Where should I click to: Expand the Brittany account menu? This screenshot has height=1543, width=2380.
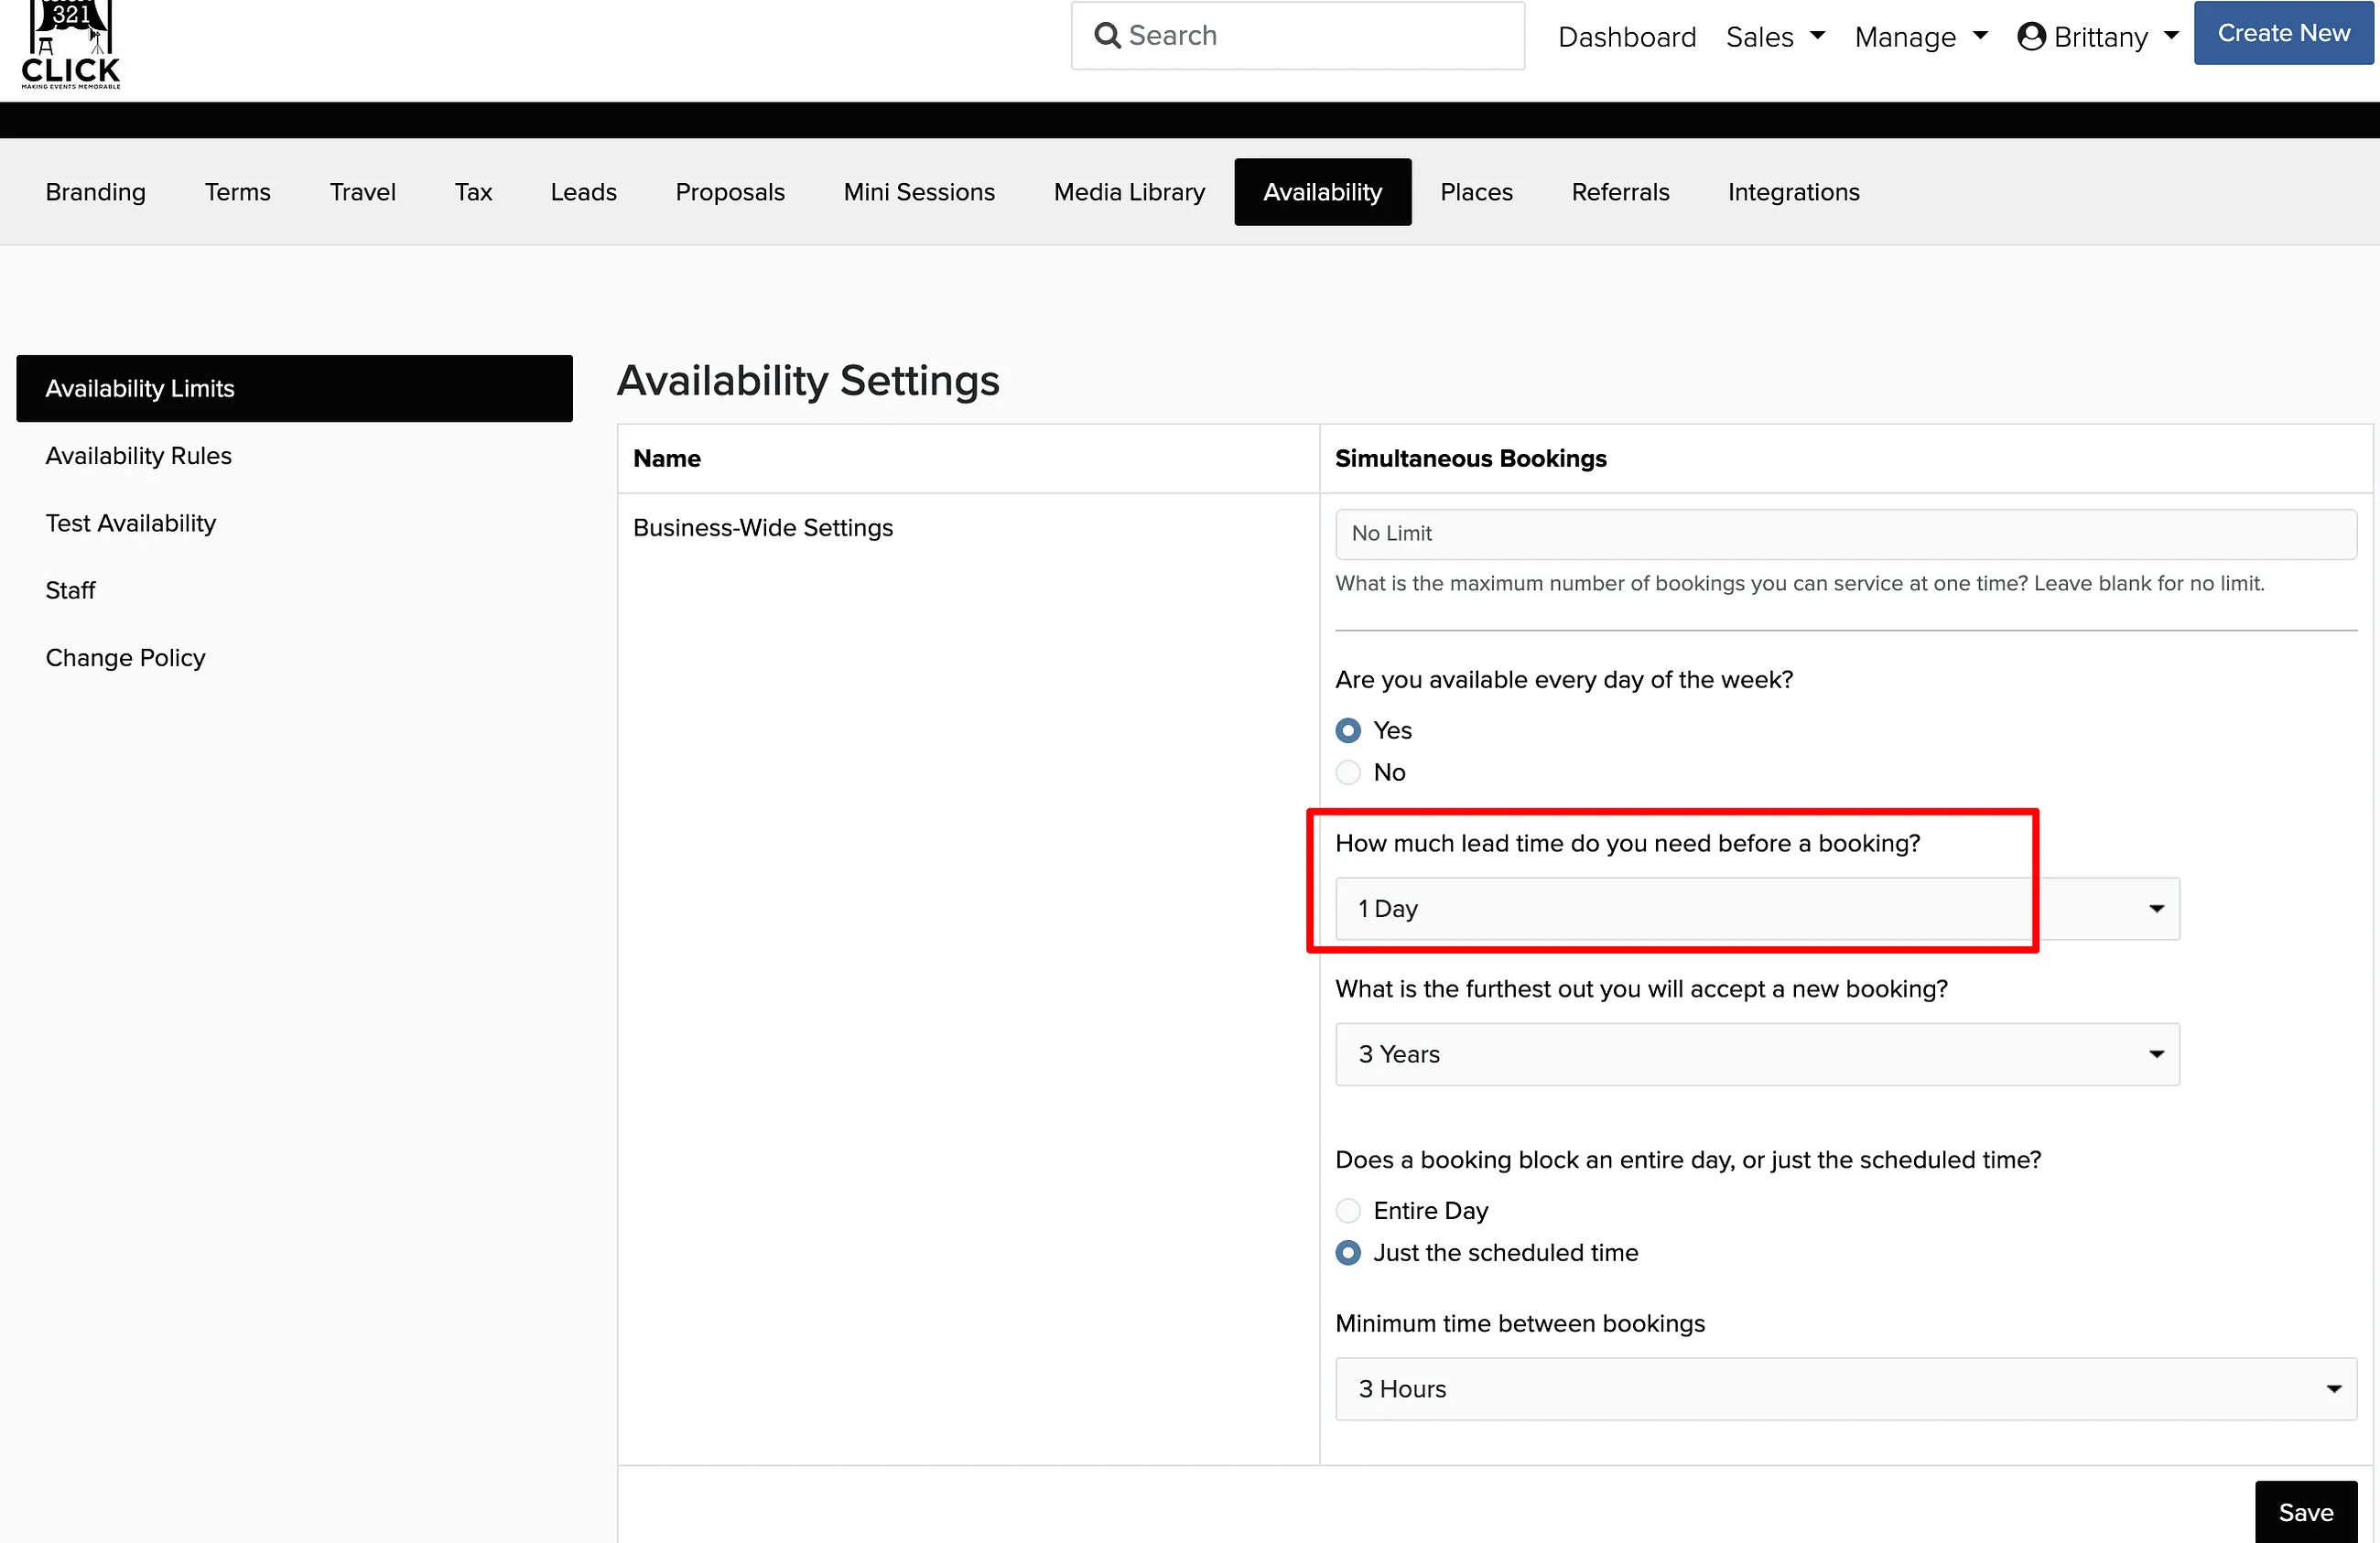2098,37
